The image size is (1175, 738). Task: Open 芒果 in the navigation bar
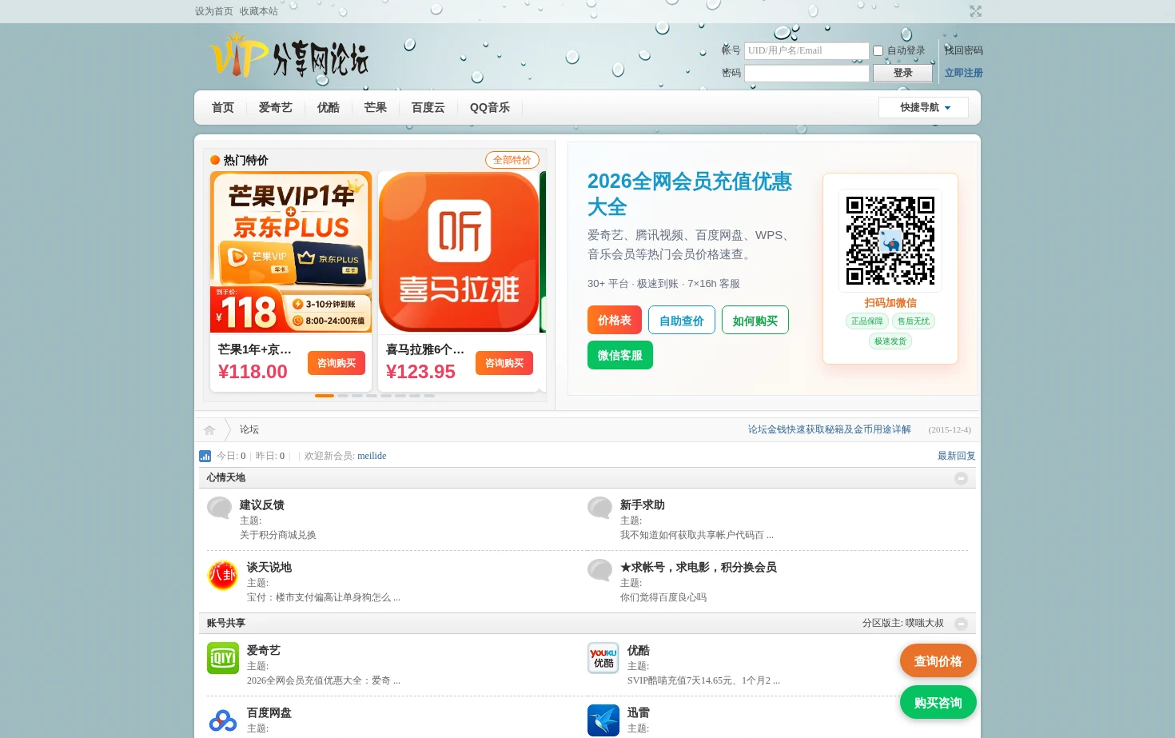[375, 107]
